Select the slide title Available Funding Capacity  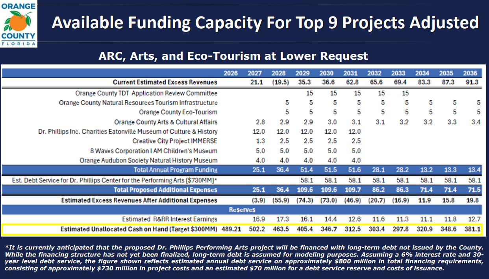click(x=265, y=23)
